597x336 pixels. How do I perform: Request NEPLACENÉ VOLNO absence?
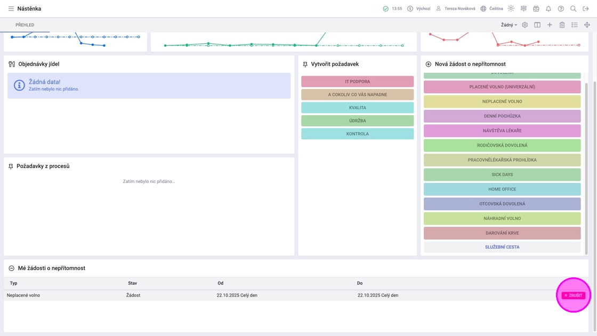[502, 101]
